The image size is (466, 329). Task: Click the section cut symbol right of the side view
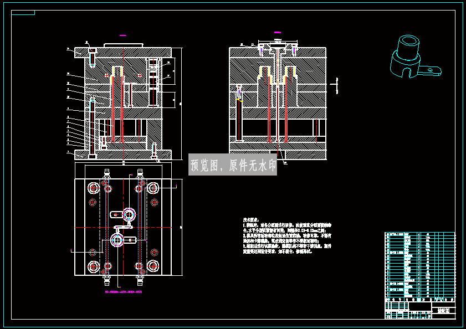pyautogui.click(x=335, y=85)
